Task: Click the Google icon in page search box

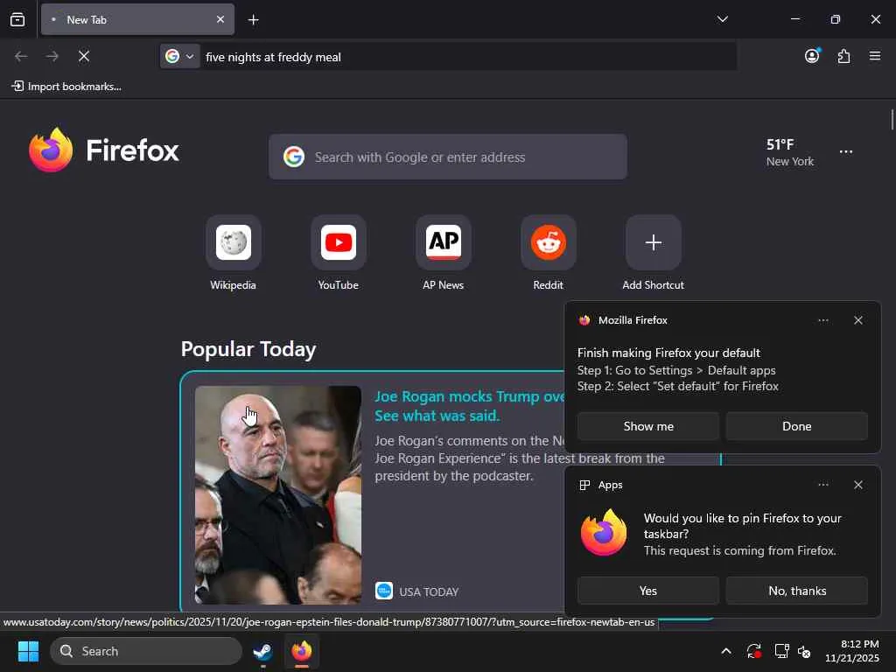Action: pos(294,157)
